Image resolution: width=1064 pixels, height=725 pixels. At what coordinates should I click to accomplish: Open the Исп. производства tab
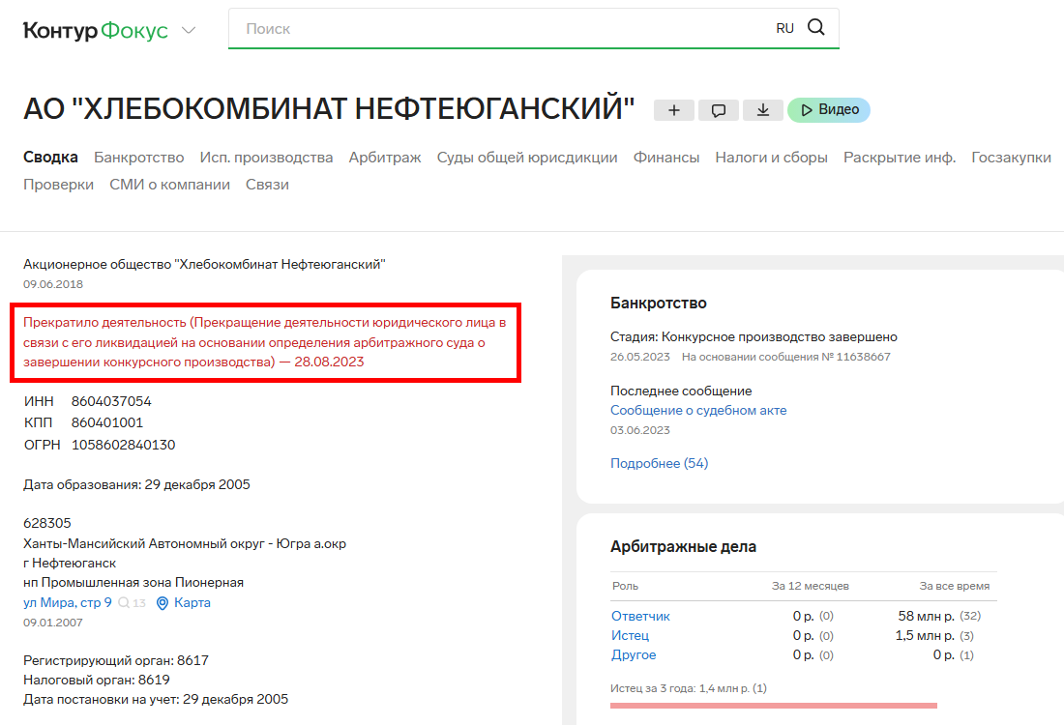click(x=266, y=158)
